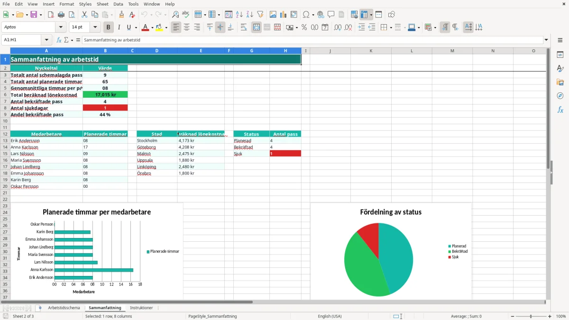Apply the yellow background color swatch
569x320 pixels.
(159, 27)
